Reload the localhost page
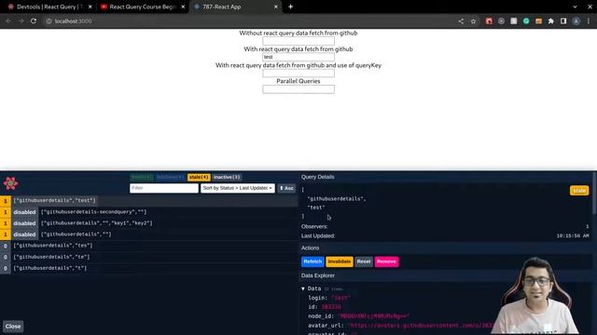597x335 pixels. click(x=34, y=21)
